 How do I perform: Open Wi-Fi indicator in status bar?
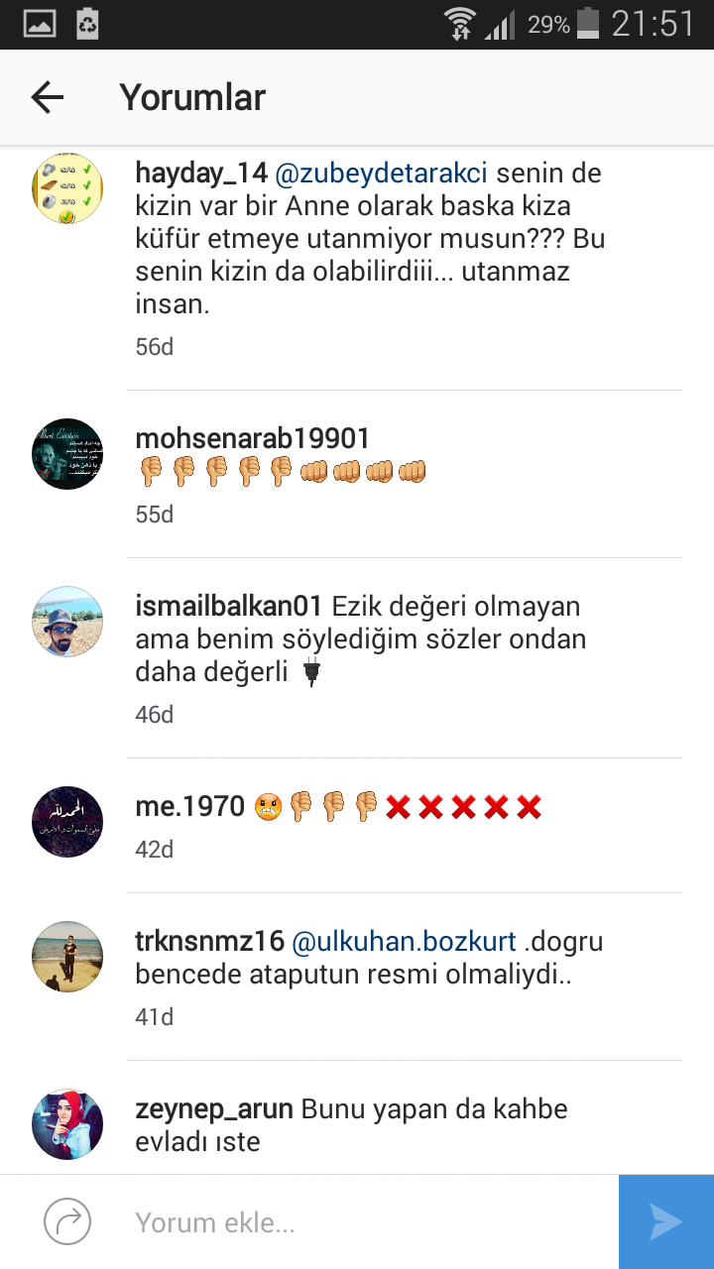click(x=460, y=24)
